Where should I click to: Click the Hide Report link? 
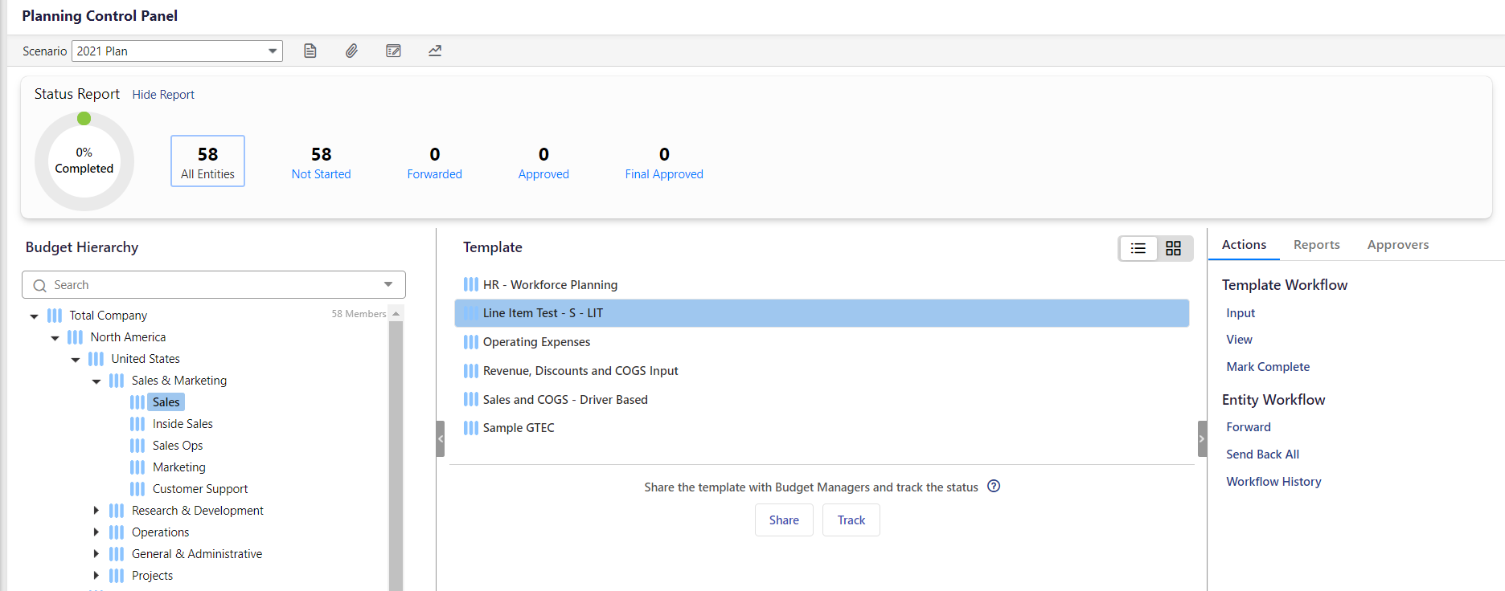163,95
